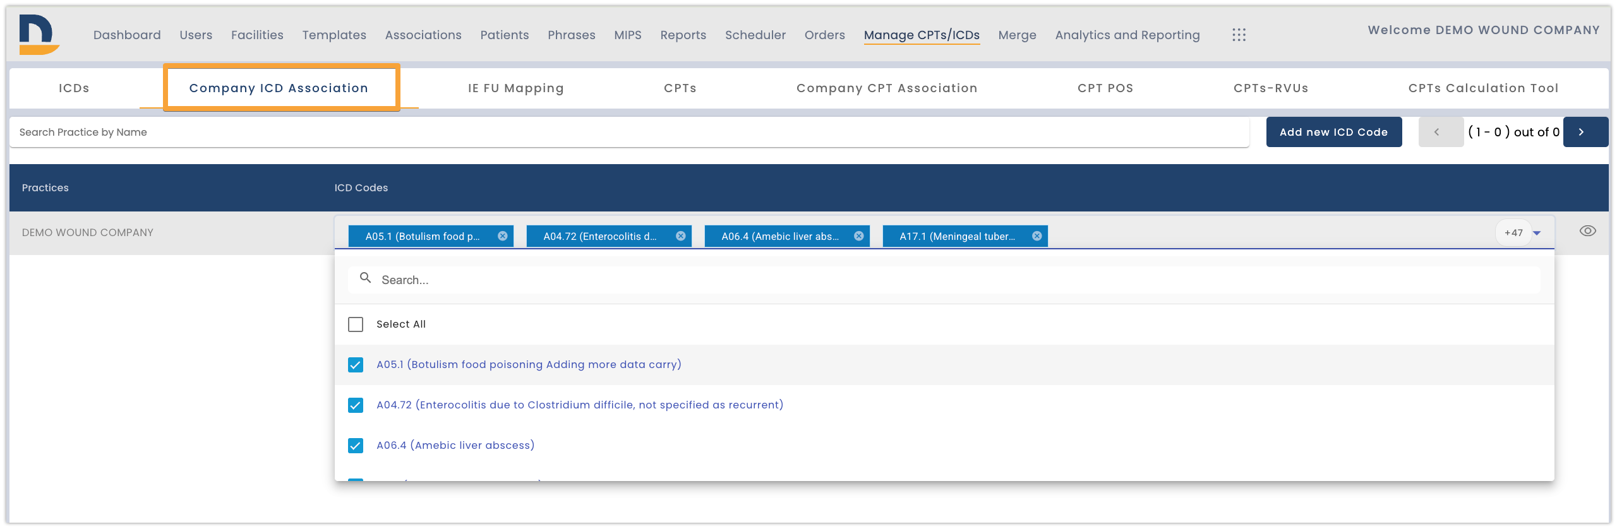Open the apps grid menu icon
Viewport: 1617px width, 529px height.
click(1239, 35)
